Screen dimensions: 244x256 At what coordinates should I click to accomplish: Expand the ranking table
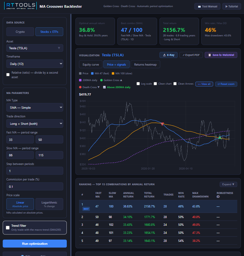pyautogui.click(x=228, y=184)
